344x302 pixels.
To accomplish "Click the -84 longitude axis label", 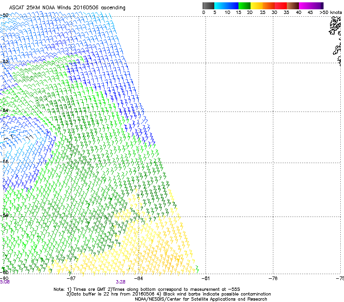I will click(139, 278).
